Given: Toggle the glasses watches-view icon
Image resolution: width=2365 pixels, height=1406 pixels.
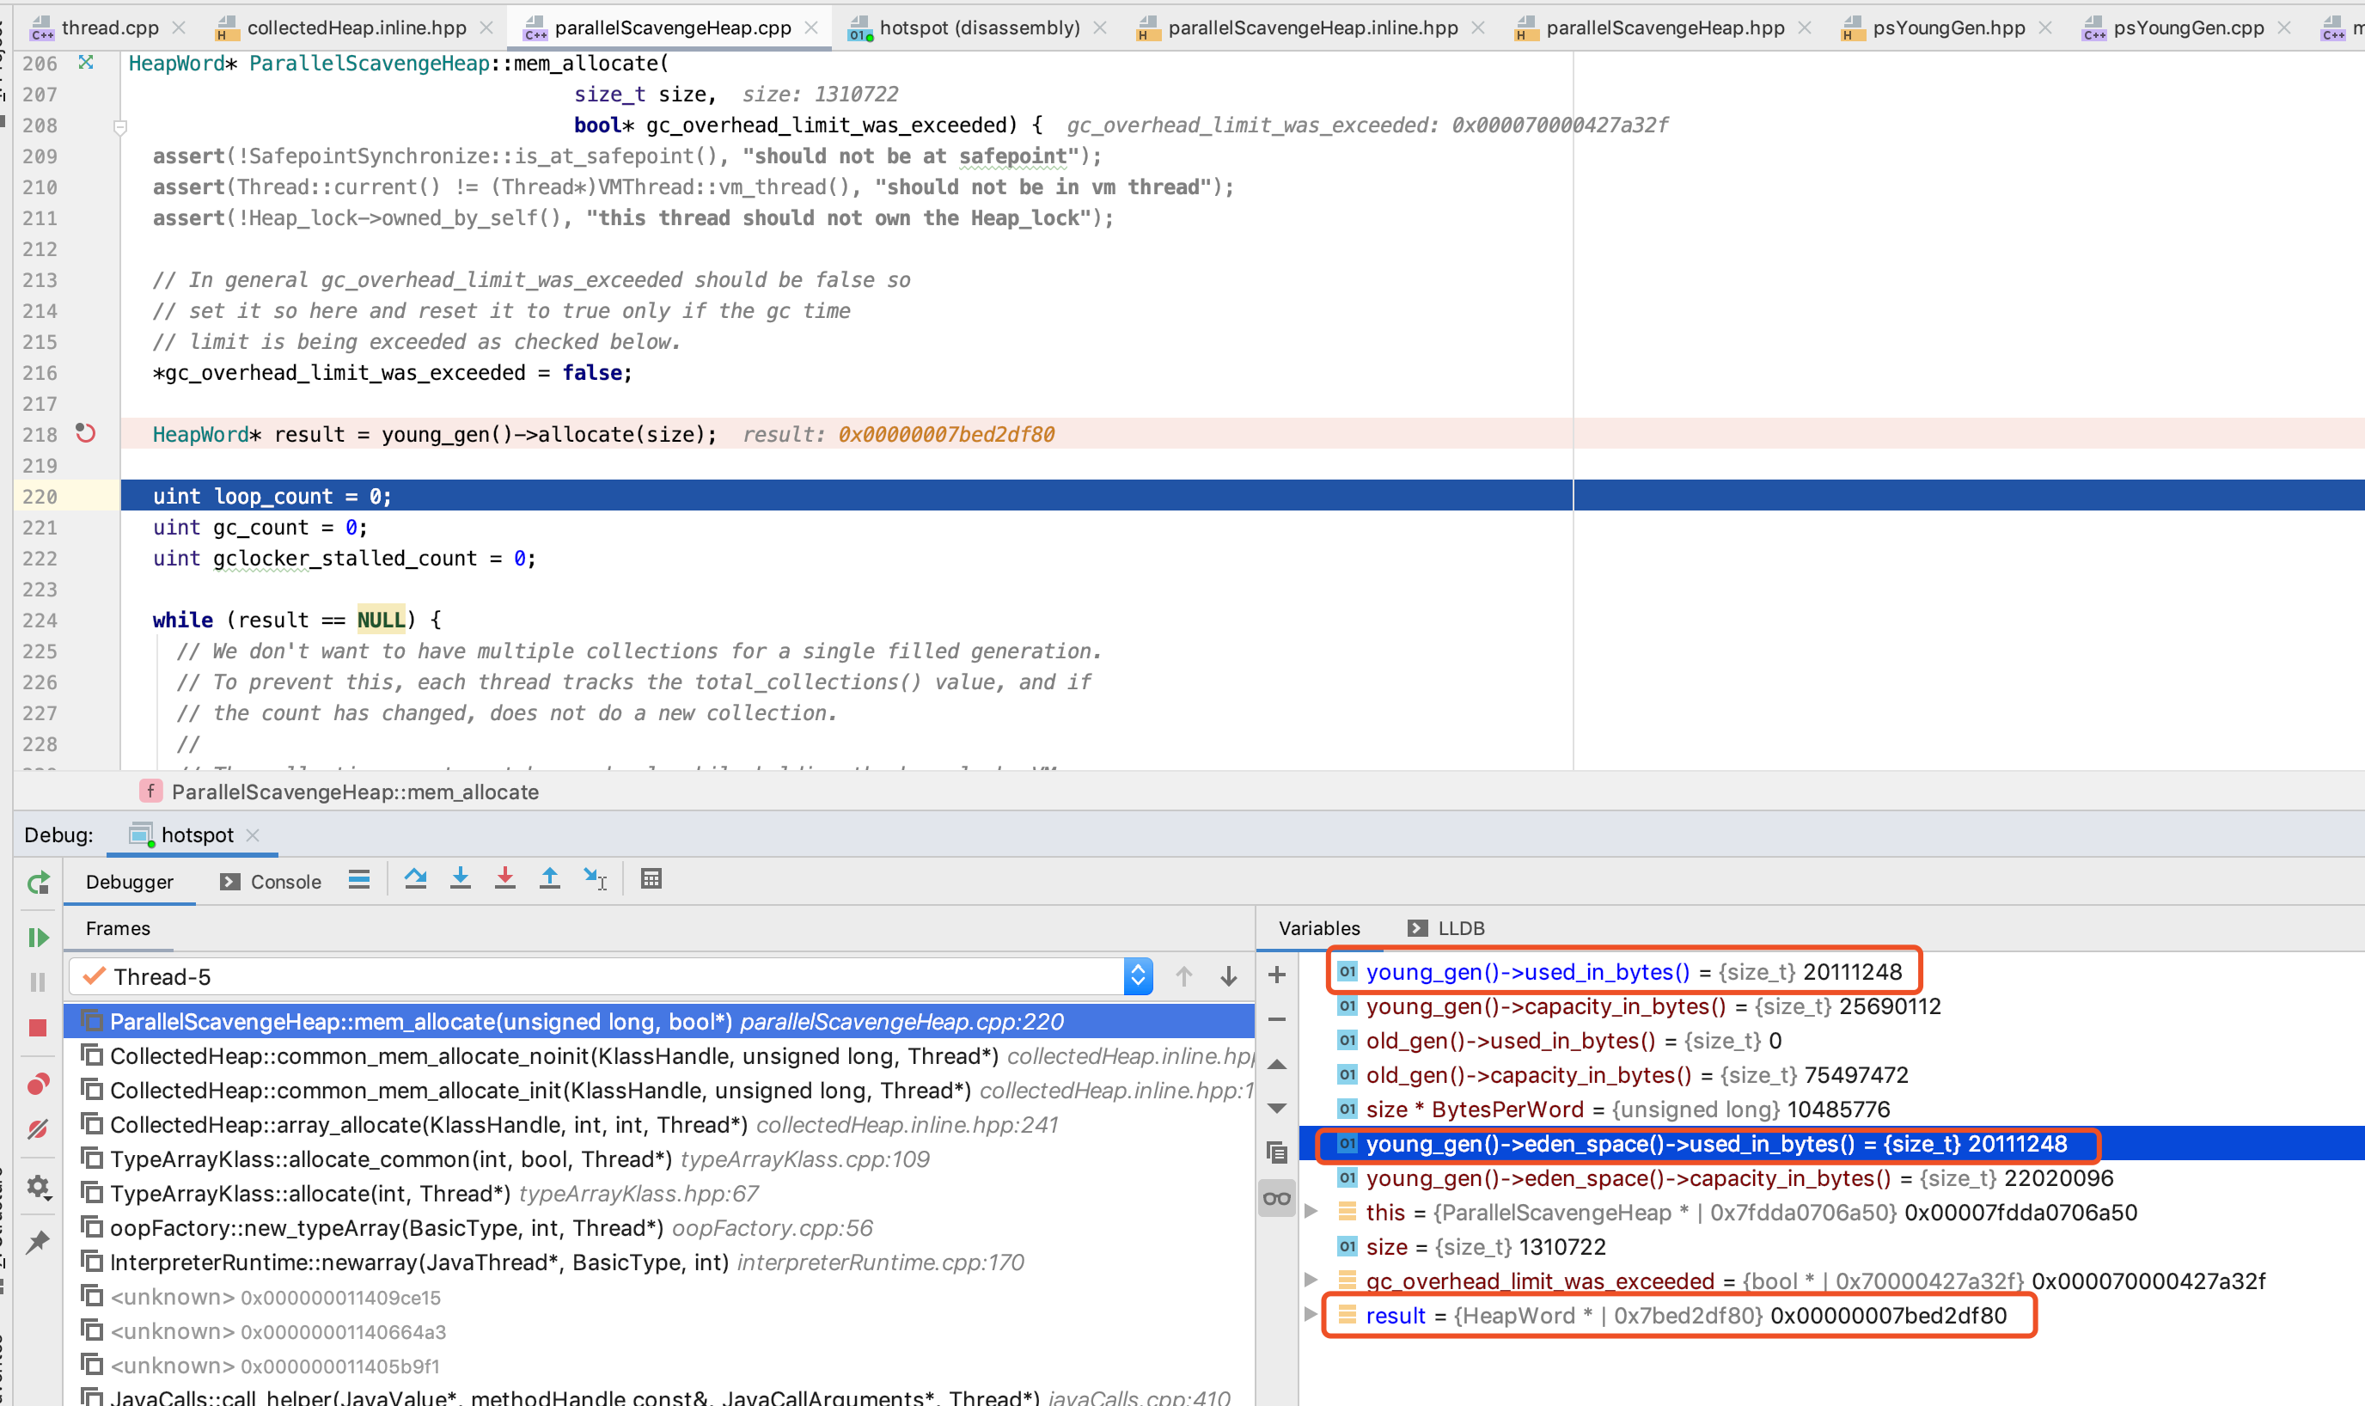Looking at the screenshot, I should click(1277, 1199).
